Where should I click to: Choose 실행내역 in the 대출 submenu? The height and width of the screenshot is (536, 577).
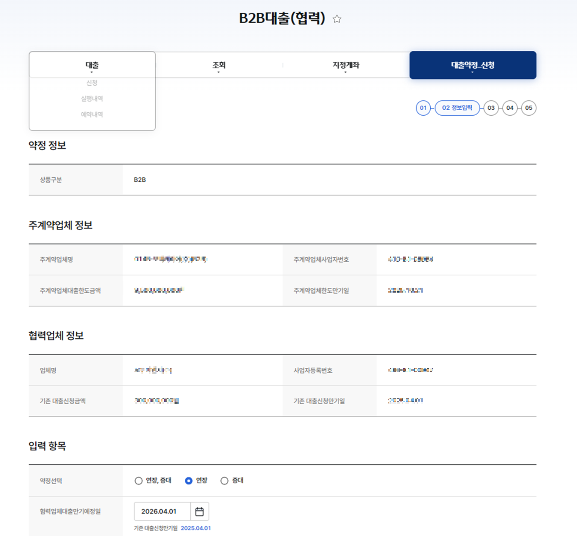[x=92, y=98]
